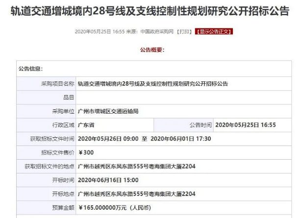Click the 预算金额 label cell
The width and height of the screenshot is (303, 218).
46,208
